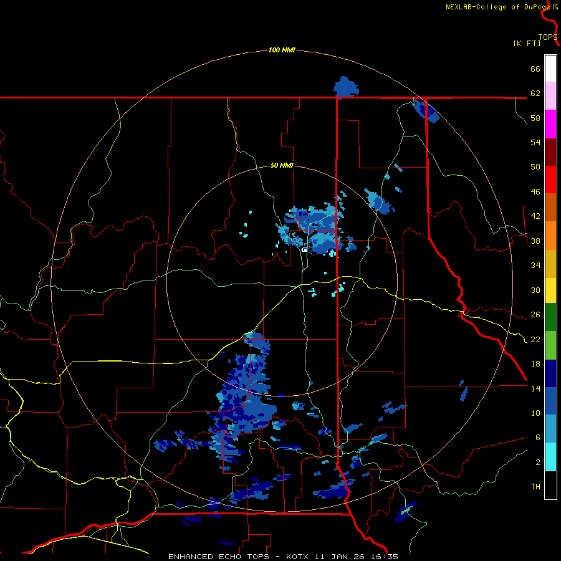561x561 pixels.
Task: Click the 'NEXLAB-College of DuPage' text
Action: point(498,7)
